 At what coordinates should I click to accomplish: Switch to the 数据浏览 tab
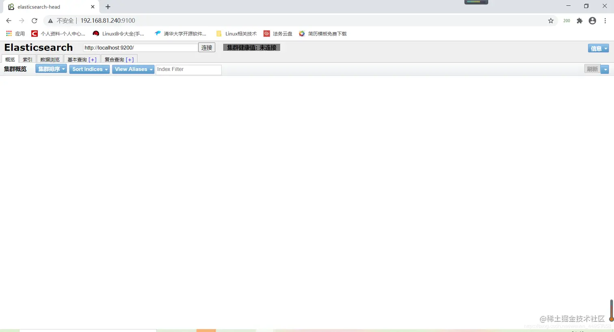50,59
